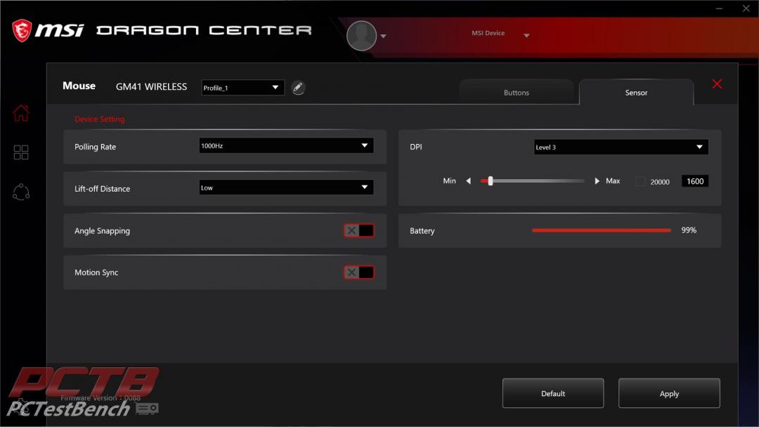Click the Angle Snapping label
759x427 pixels.
point(102,231)
